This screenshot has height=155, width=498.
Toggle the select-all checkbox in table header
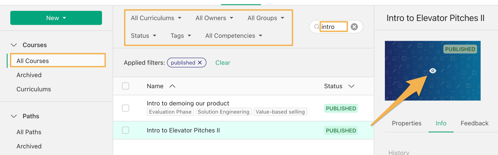125,86
